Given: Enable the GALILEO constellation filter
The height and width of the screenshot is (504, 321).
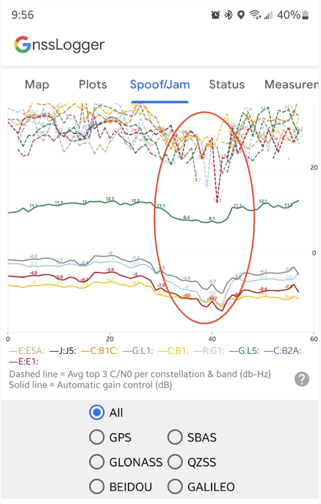Looking at the screenshot, I should click(175, 486).
